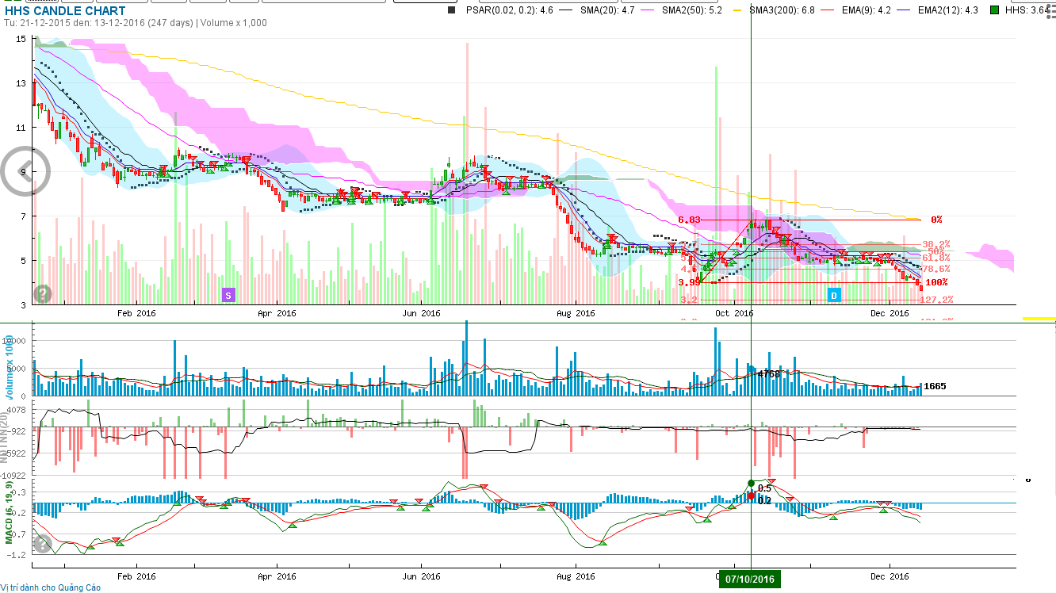Click the Fibonacci 127.2% level label
The height and width of the screenshot is (593, 1056).
tap(936, 300)
